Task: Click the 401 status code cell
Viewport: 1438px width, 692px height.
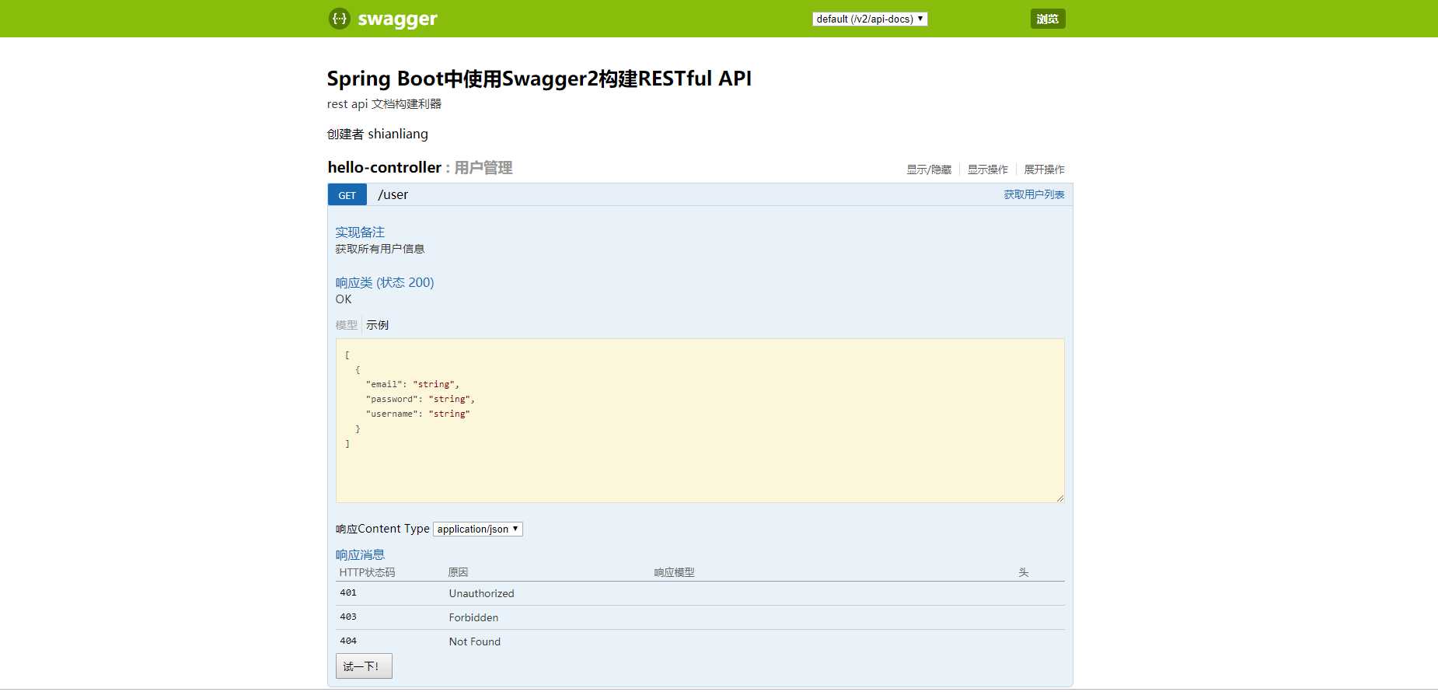Action: (x=348, y=592)
